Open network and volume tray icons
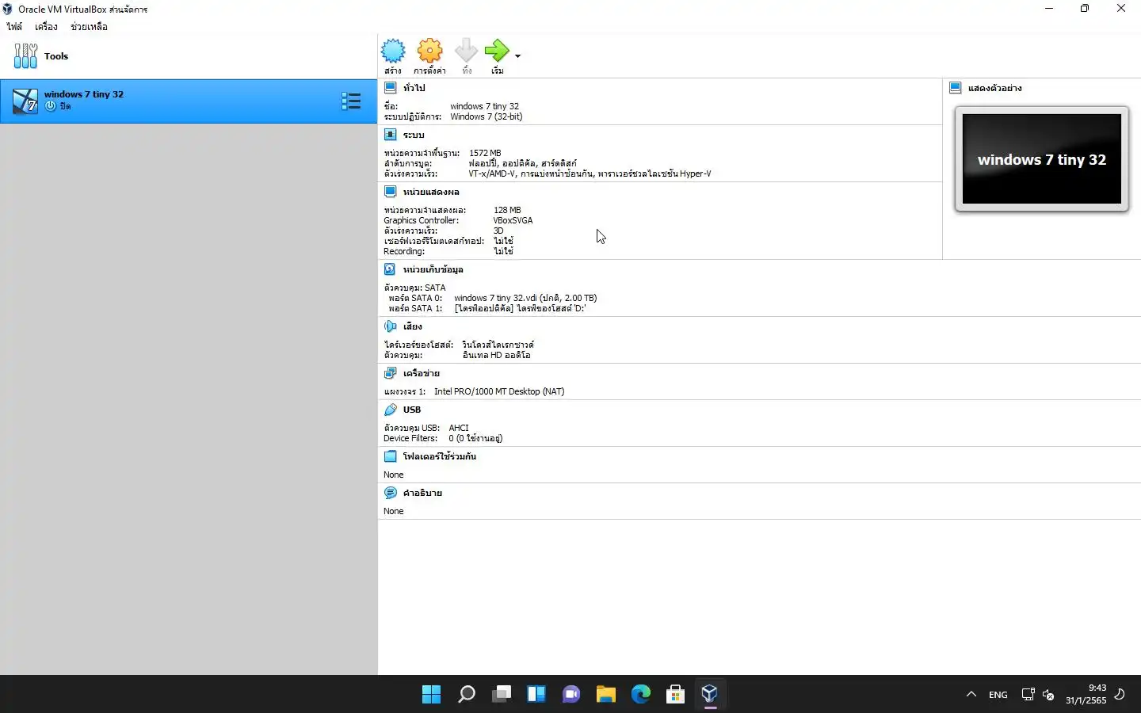This screenshot has height=713, width=1141. pyautogui.click(x=1038, y=695)
